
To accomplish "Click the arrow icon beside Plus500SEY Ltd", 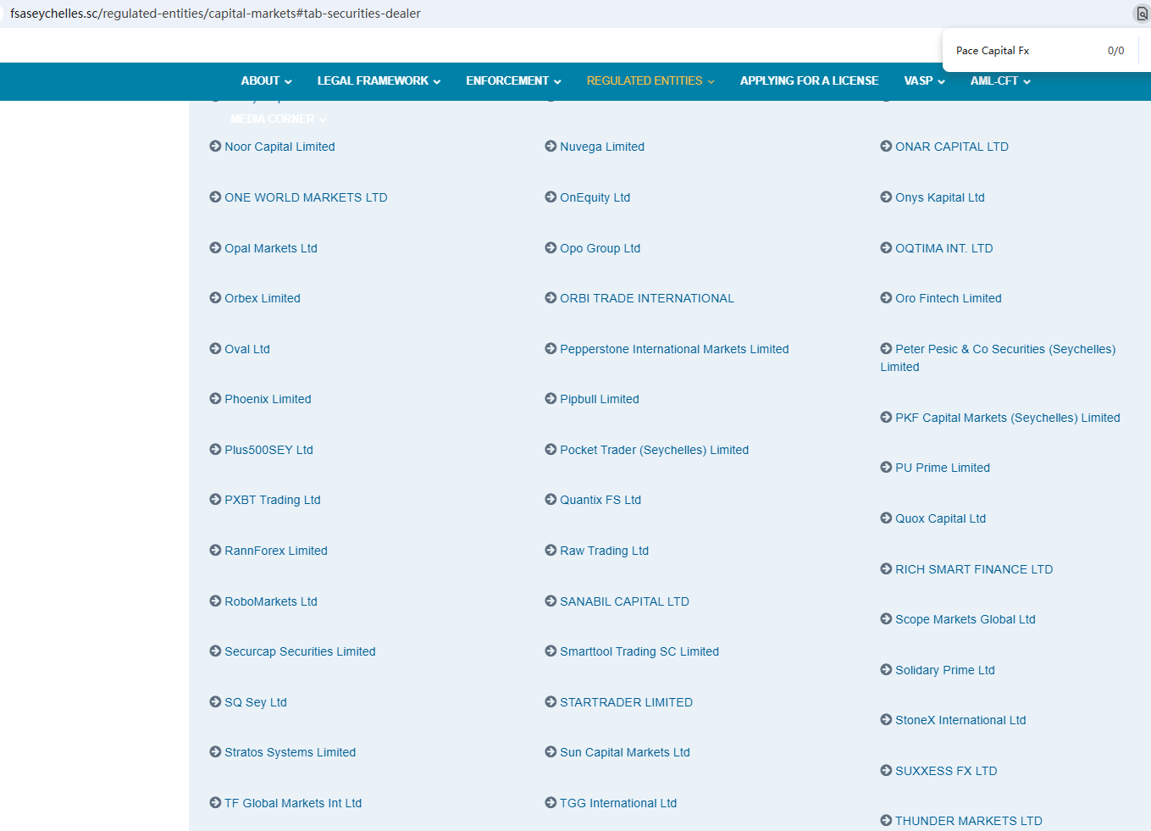I will click(x=215, y=450).
